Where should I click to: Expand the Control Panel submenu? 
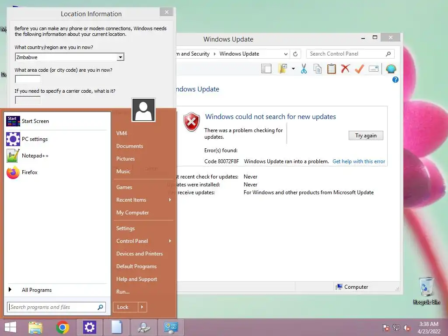tap(170, 241)
